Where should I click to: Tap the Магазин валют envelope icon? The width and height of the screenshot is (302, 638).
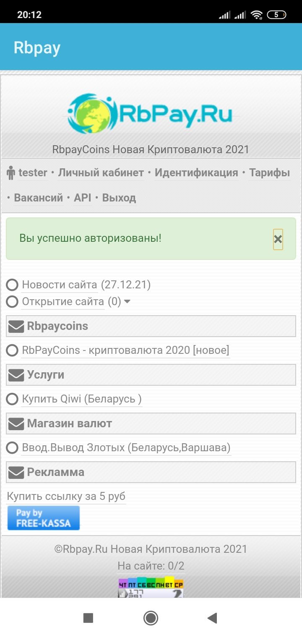[x=16, y=424]
